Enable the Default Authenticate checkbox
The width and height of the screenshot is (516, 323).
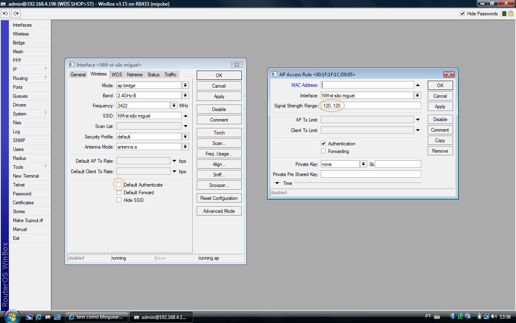coord(119,185)
